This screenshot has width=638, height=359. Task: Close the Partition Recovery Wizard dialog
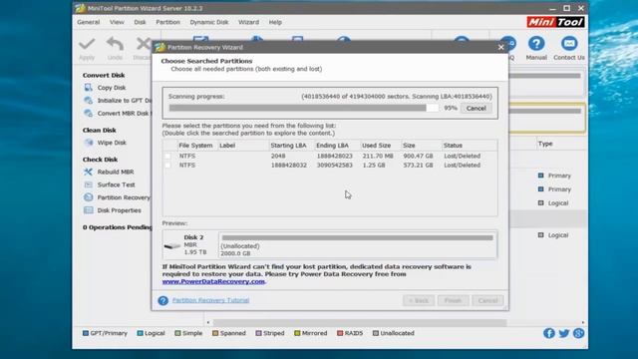click(500, 47)
